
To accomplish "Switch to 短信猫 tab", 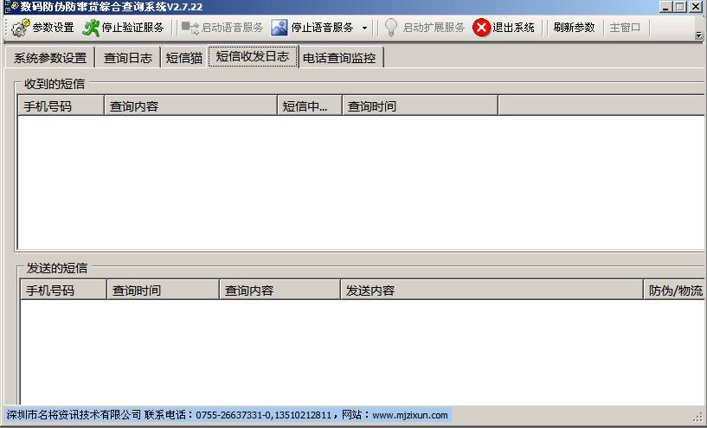I will [184, 58].
